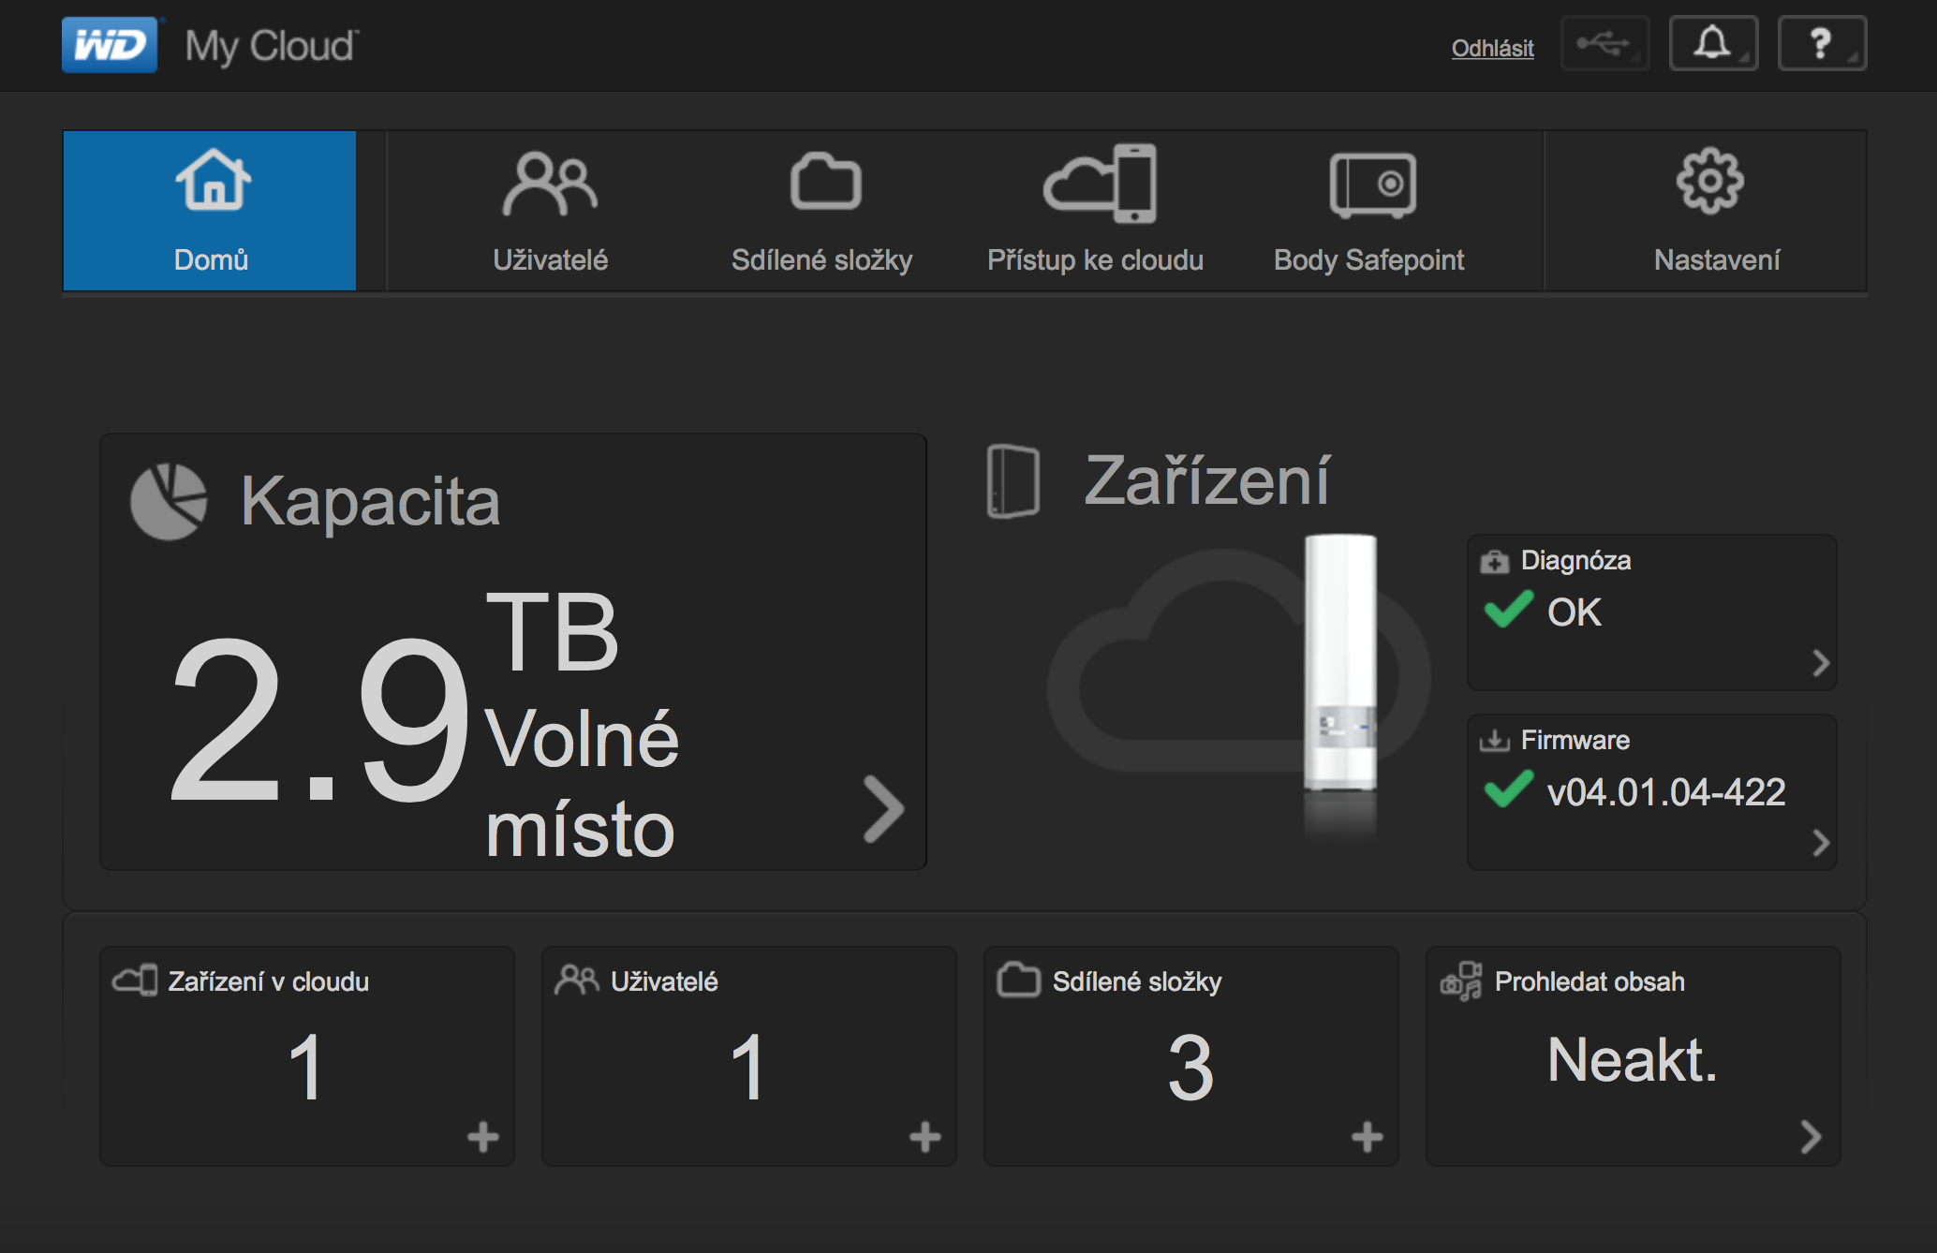Open the notifications bell
1937x1253 pixels.
(1712, 44)
